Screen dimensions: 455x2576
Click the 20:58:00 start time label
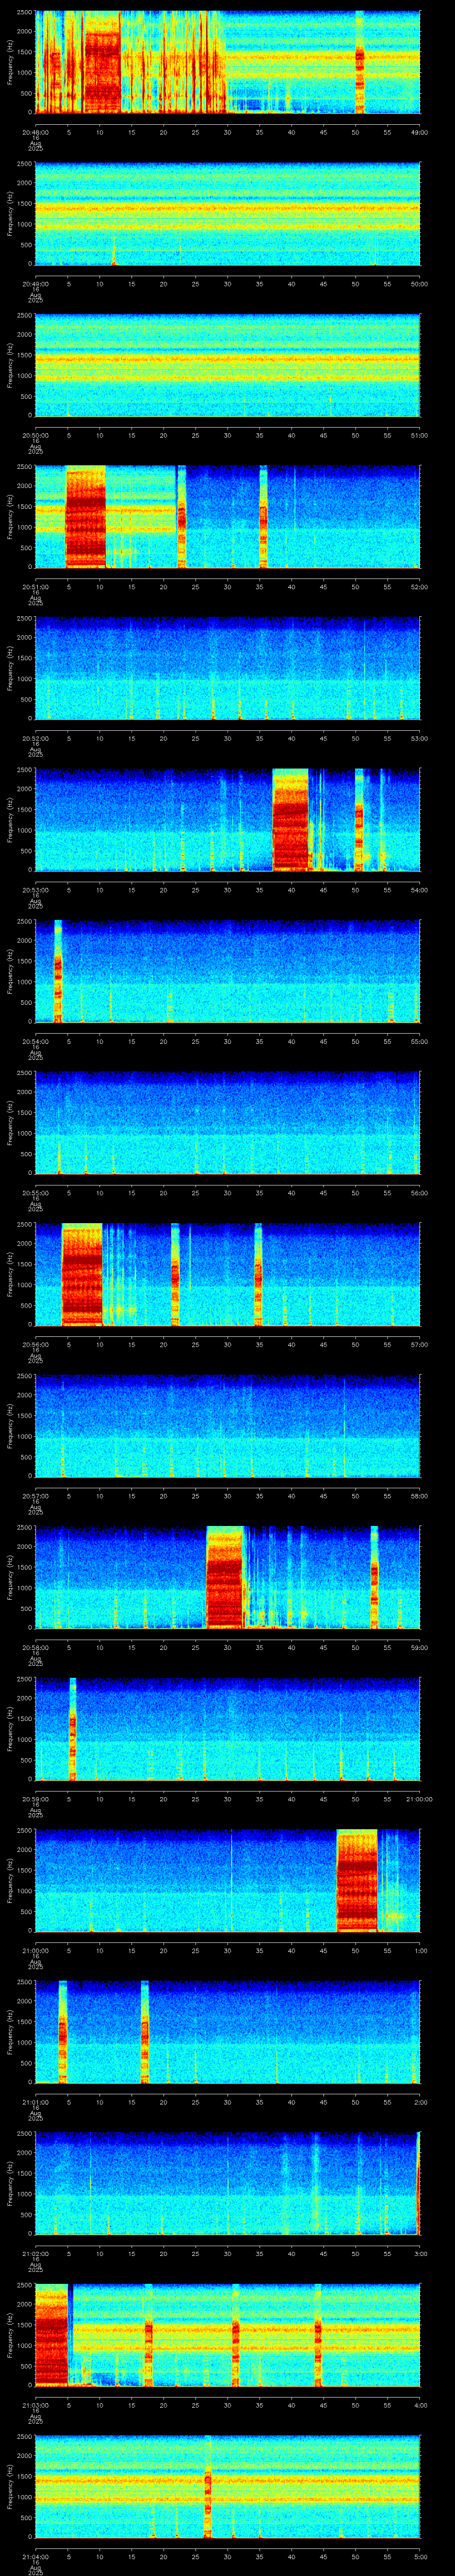click(x=35, y=1647)
